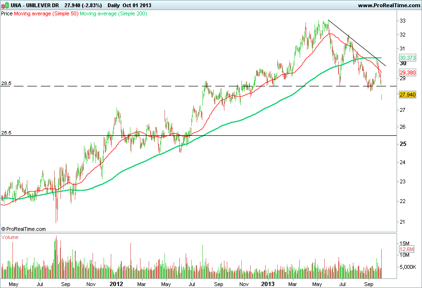Click the Nov marker before 2012 on time axis

tap(91, 284)
